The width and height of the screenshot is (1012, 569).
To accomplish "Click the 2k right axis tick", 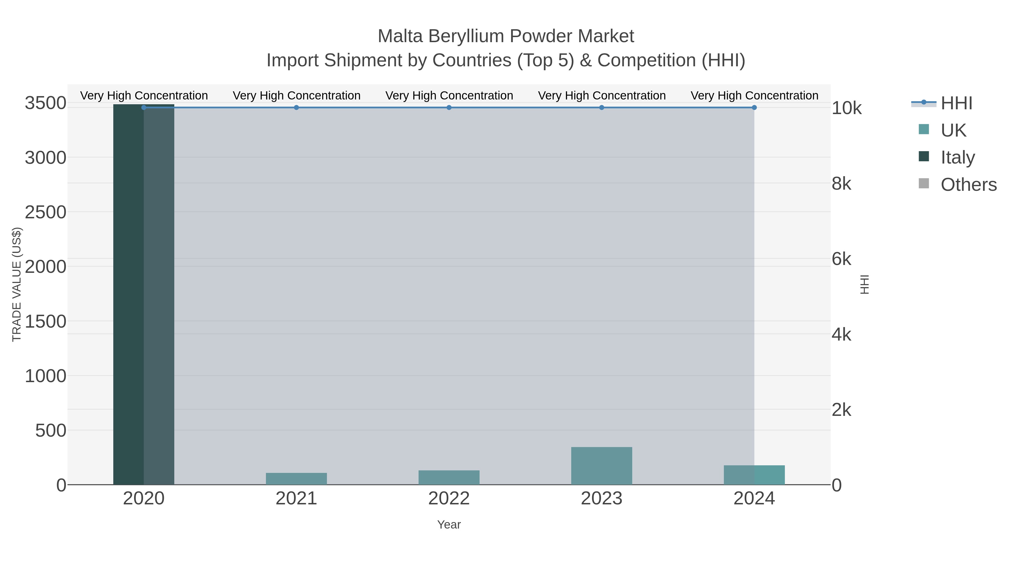I will (841, 410).
